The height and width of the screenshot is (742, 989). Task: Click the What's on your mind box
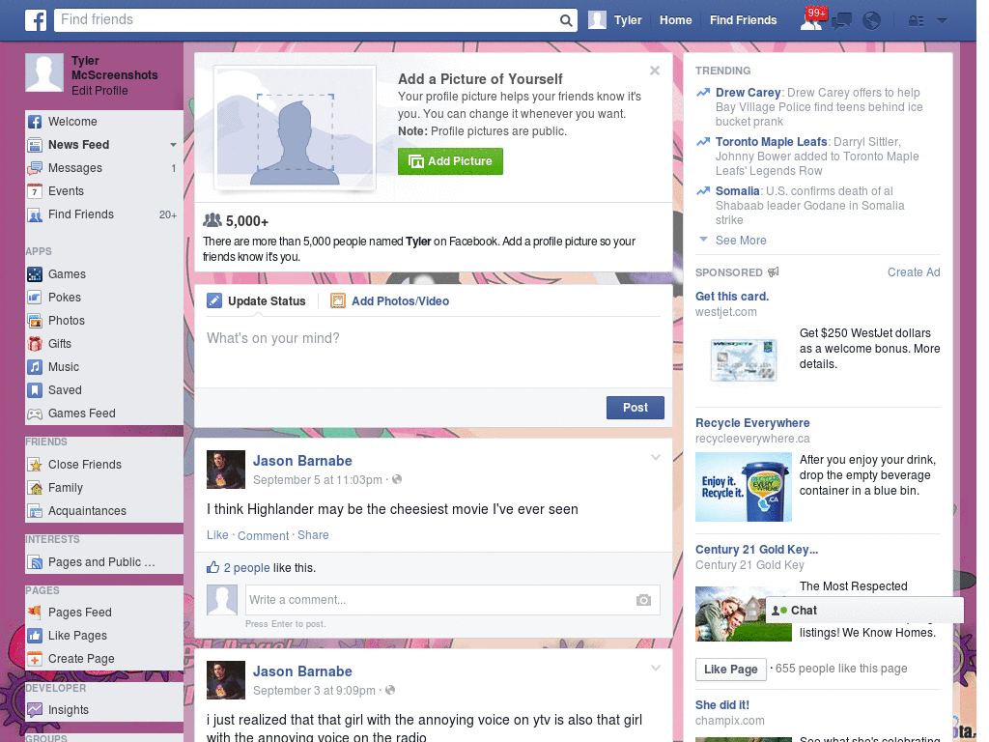tap(434, 350)
